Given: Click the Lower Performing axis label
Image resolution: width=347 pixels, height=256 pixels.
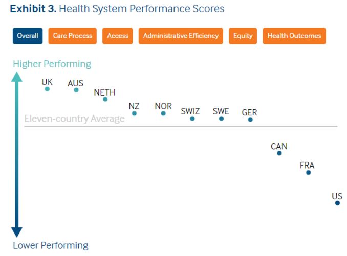Looking at the screenshot, I should (x=51, y=245).
